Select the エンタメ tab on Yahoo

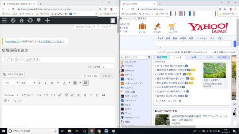tap(209, 57)
